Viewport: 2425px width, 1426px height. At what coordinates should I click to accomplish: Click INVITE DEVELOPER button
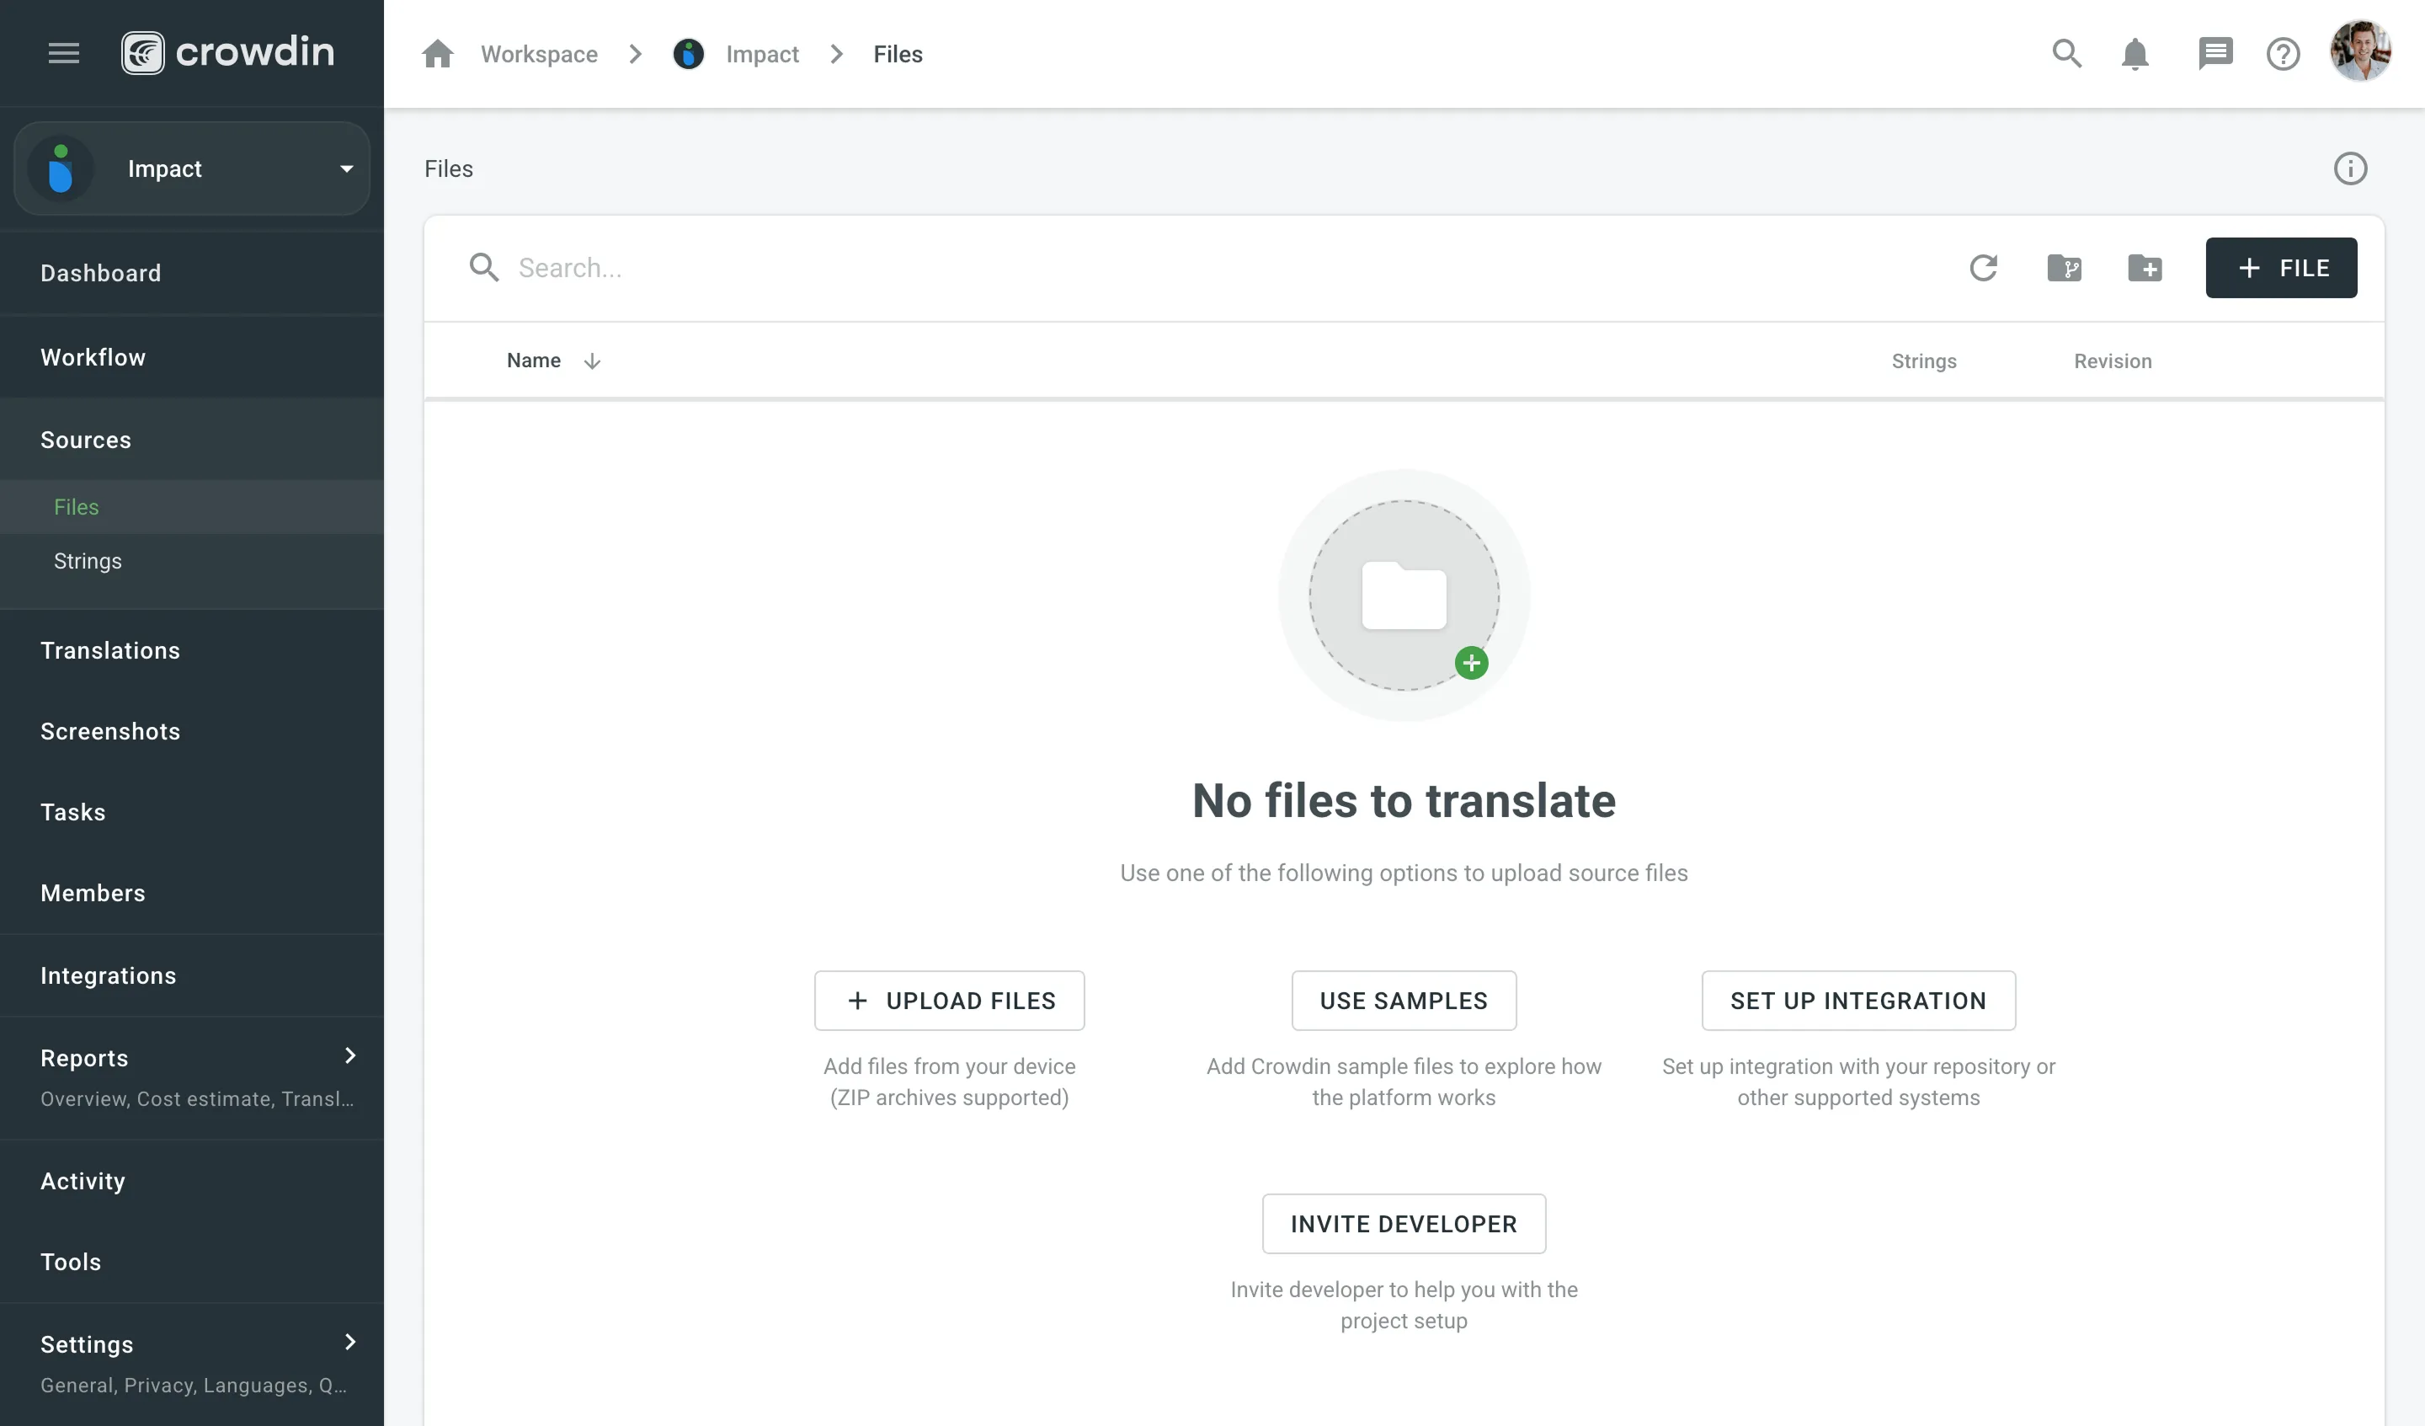1403,1224
